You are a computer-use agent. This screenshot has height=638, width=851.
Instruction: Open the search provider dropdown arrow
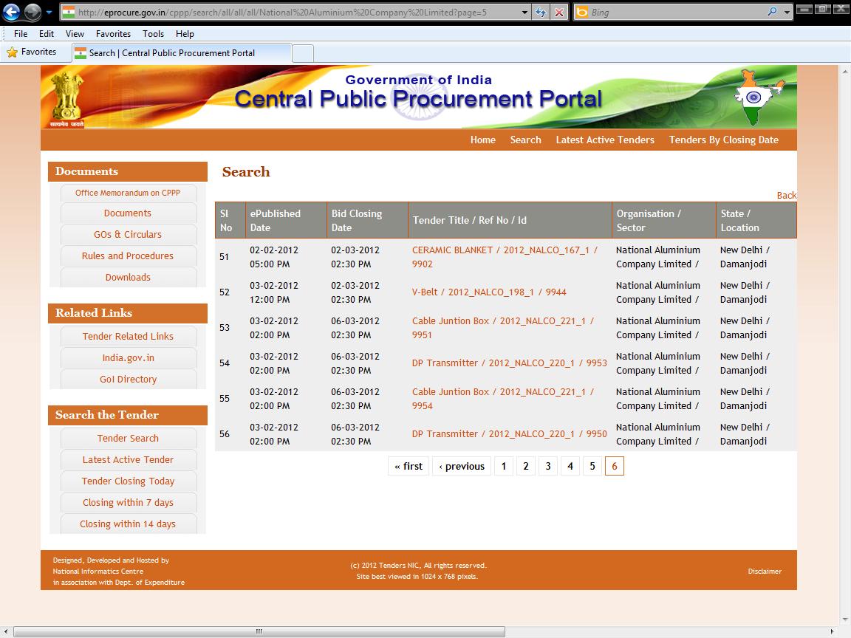click(x=787, y=12)
